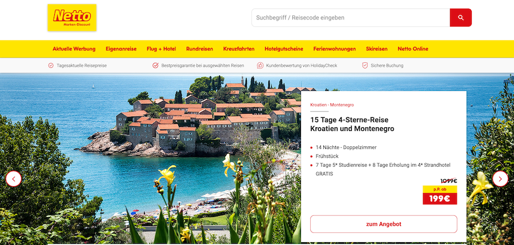Advance carousel with right arrow
The height and width of the screenshot is (245, 514).
[500, 179]
